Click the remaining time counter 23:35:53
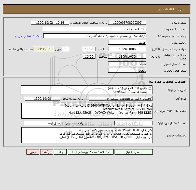 [44, 49]
